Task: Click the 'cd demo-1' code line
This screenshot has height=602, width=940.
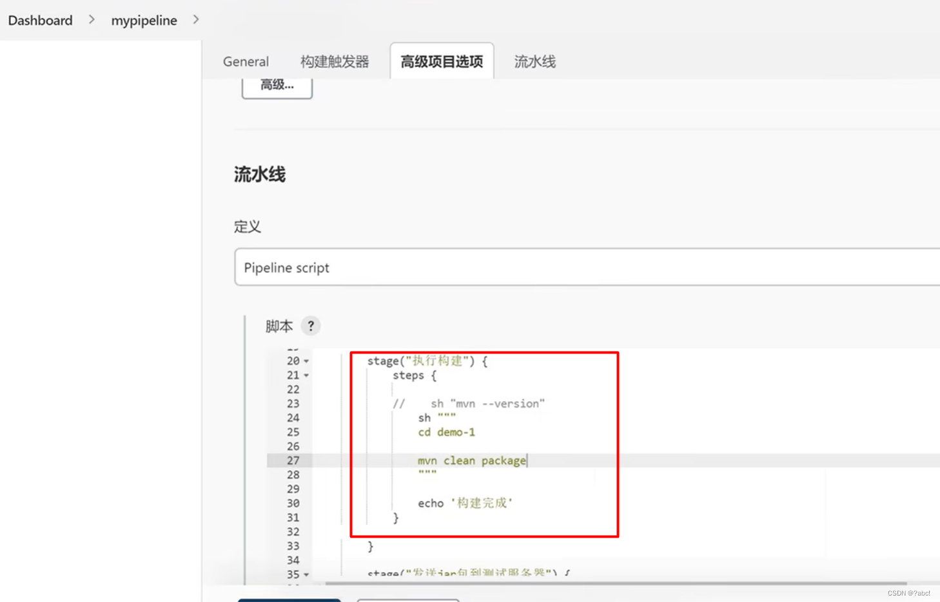Action: point(446,432)
